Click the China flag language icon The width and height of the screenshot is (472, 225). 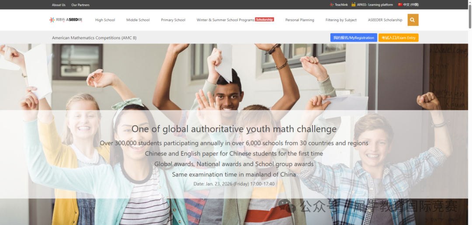pyautogui.click(x=400, y=4)
